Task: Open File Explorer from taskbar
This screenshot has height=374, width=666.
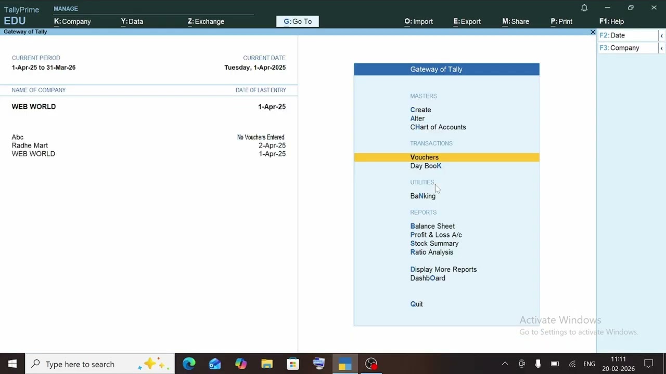Action: (x=267, y=364)
